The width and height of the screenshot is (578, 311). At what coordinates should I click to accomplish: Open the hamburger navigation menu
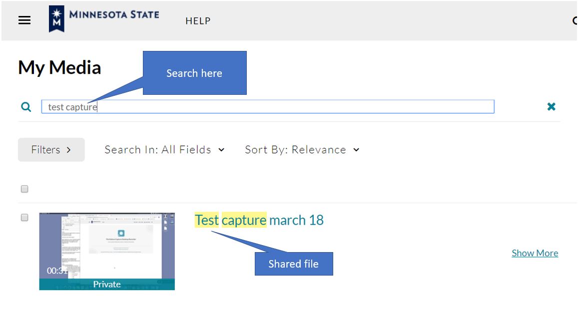coord(24,20)
